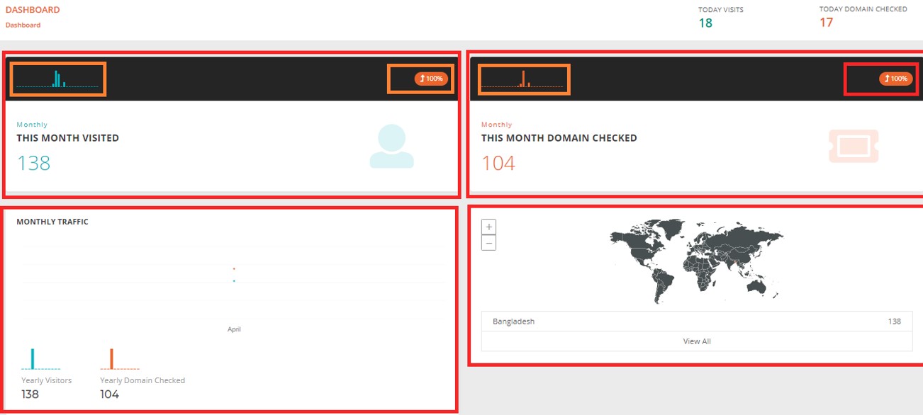Click the Dashboard breadcrumb link

[x=23, y=25]
